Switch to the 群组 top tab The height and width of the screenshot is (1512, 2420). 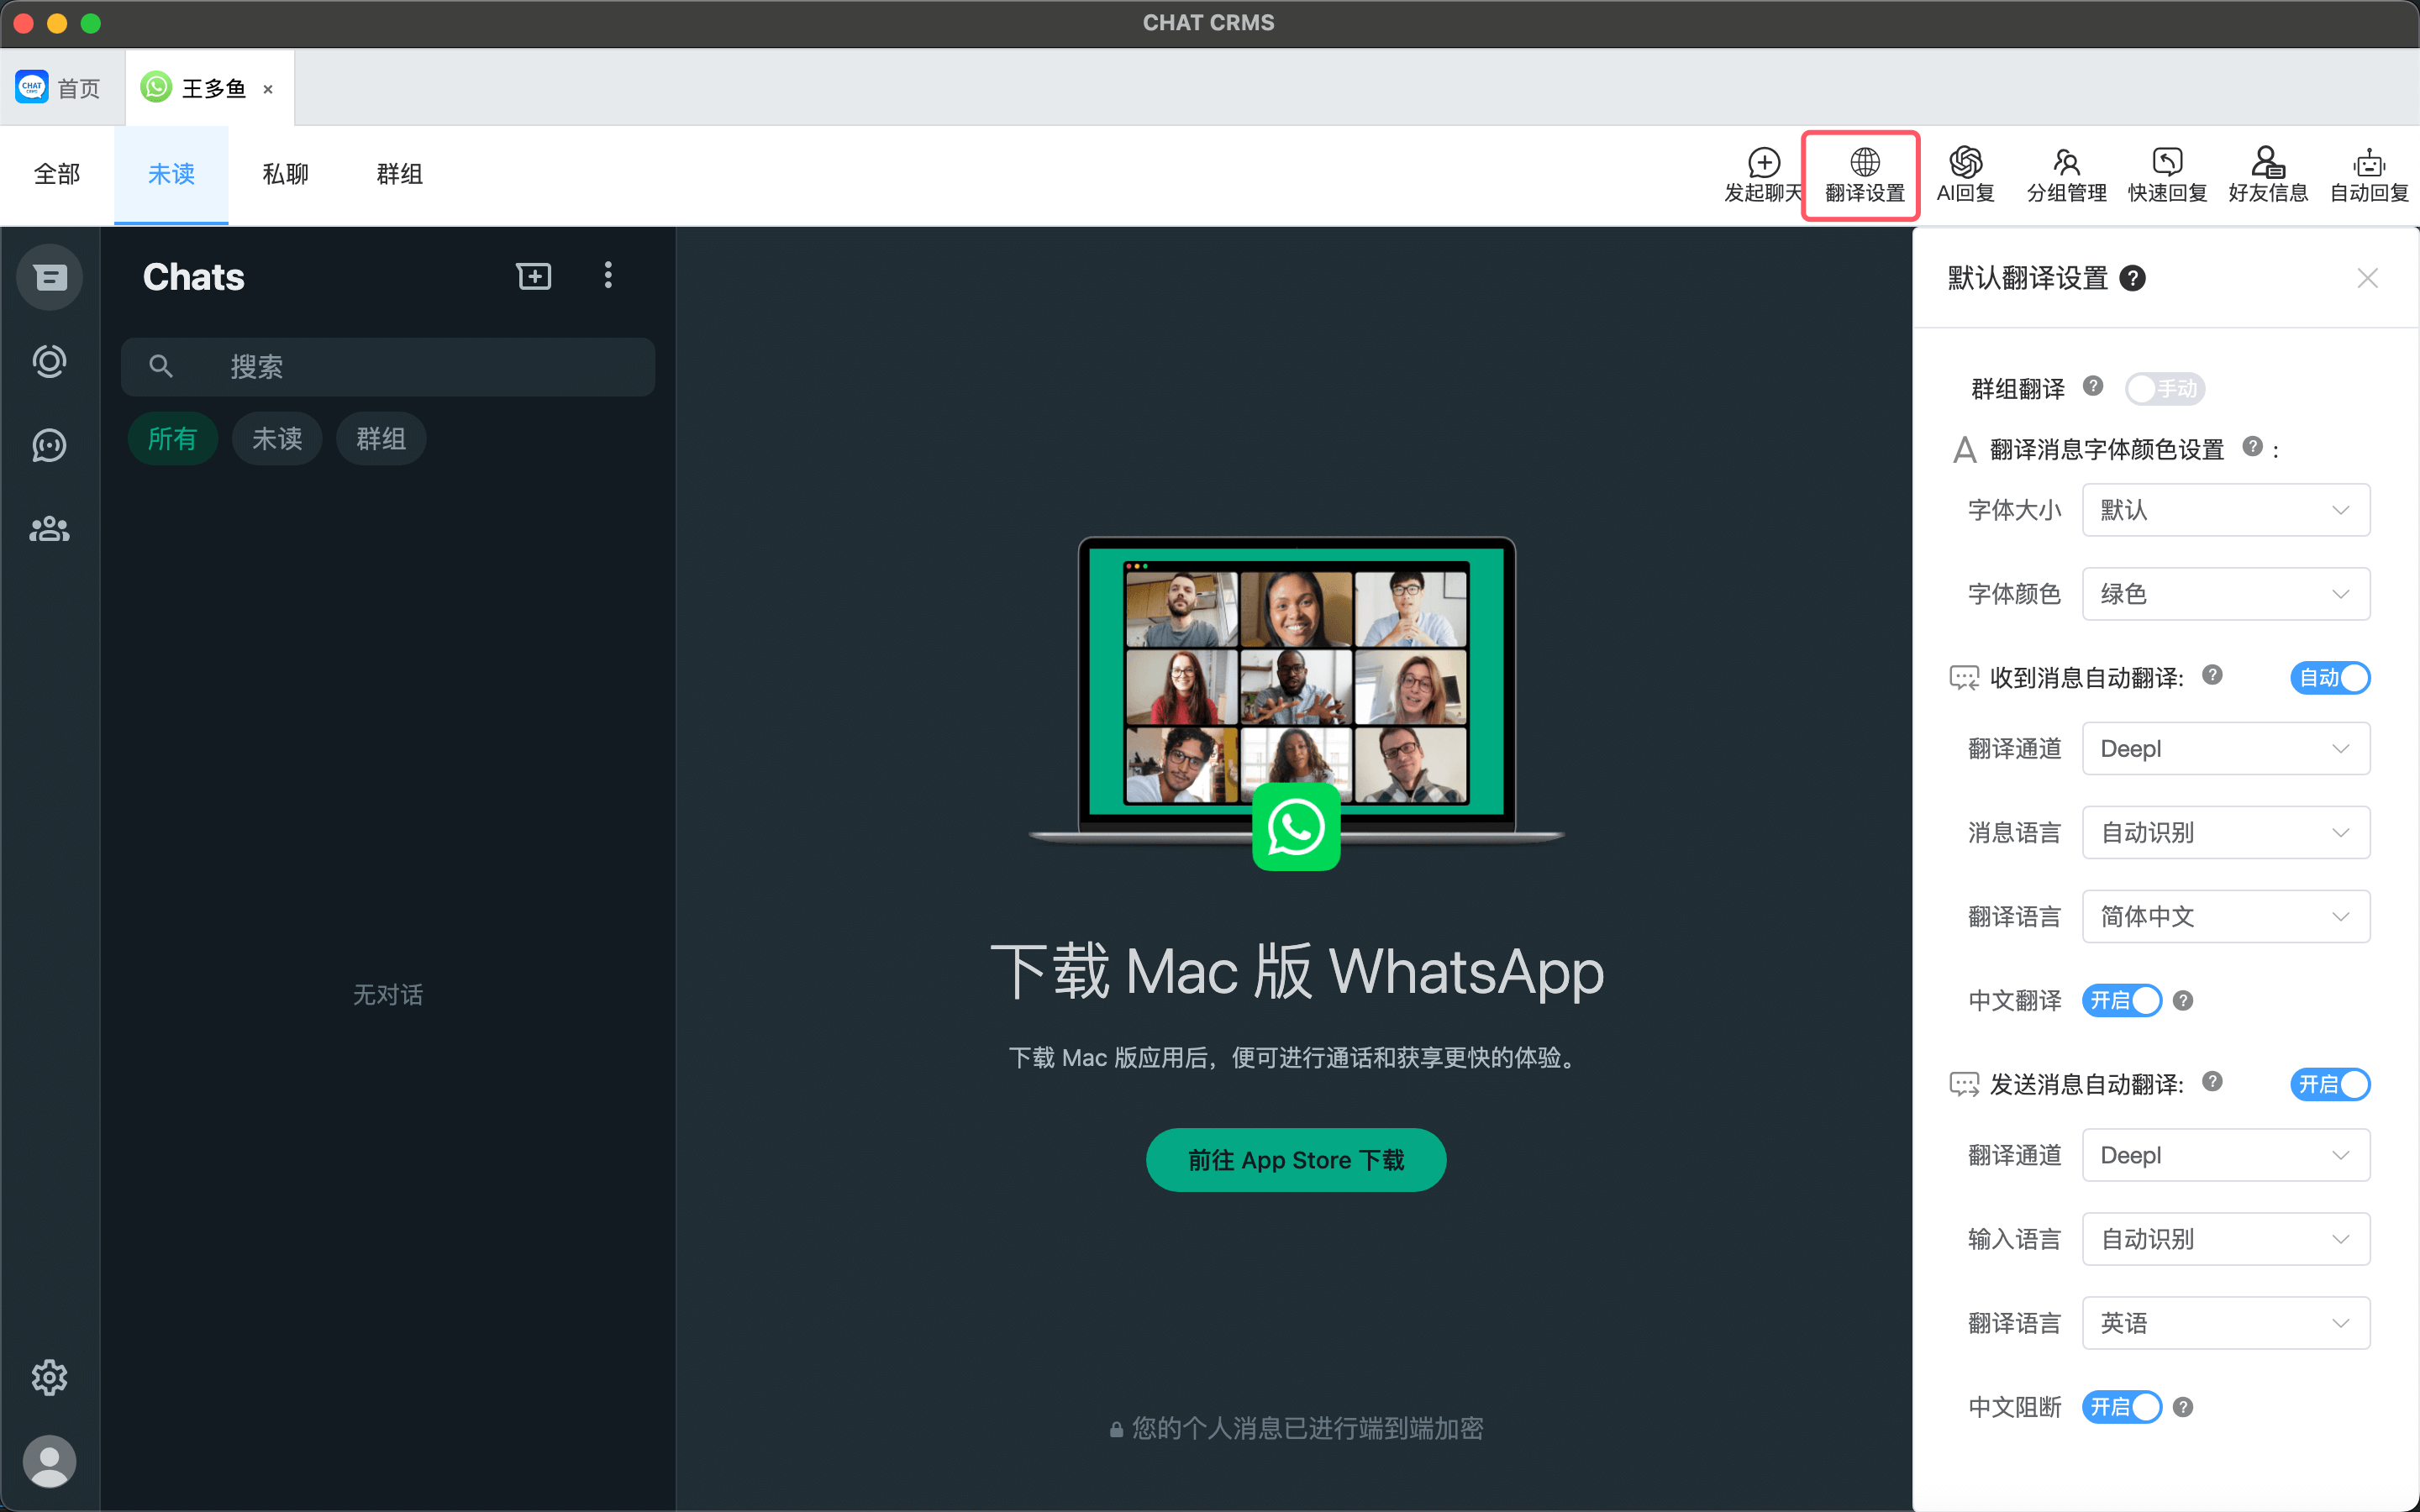[x=400, y=175]
